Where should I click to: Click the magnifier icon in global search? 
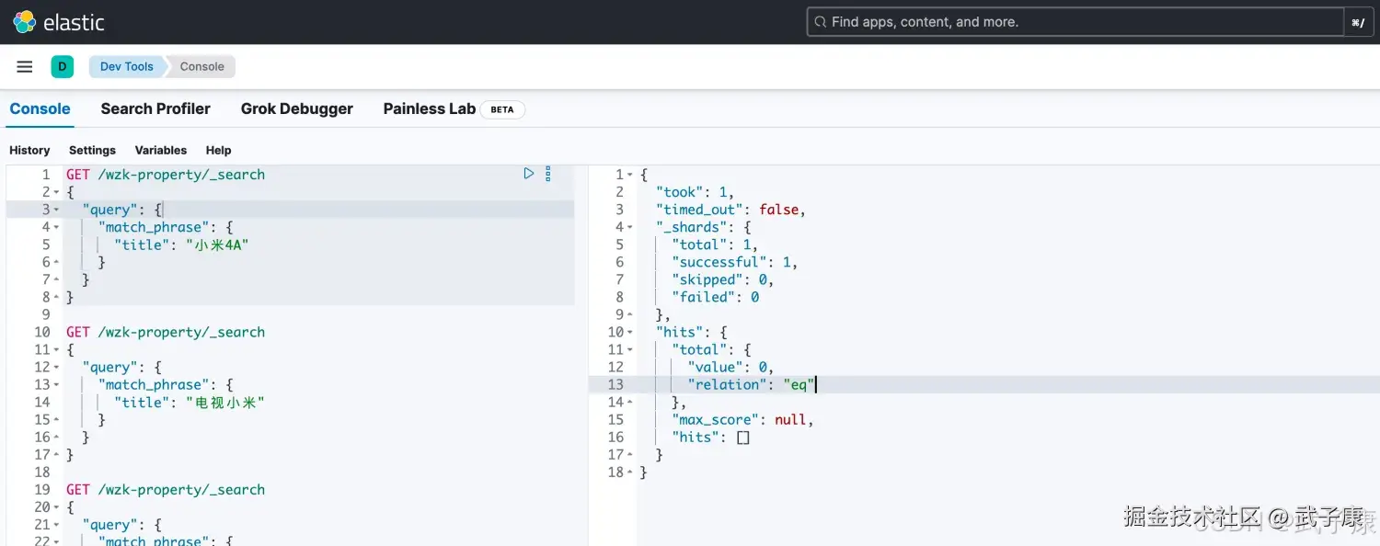(x=820, y=21)
